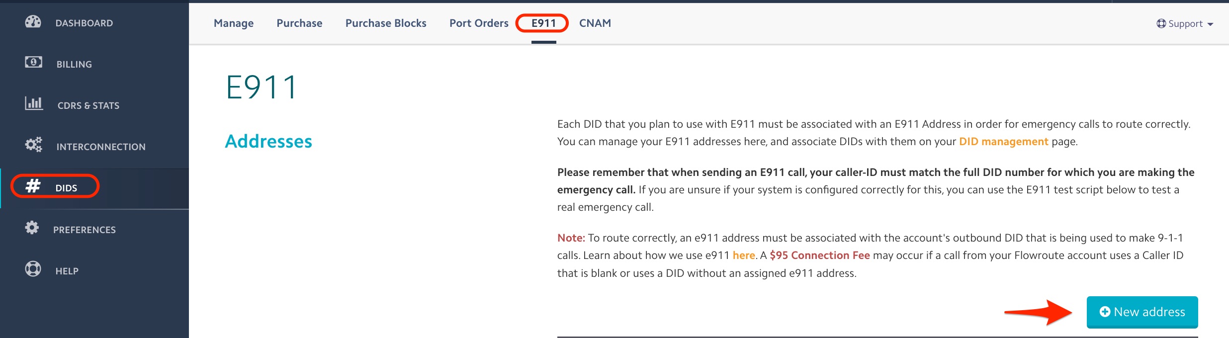Go to Purchase Blocks tab
The image size is (1229, 338).
pos(386,23)
